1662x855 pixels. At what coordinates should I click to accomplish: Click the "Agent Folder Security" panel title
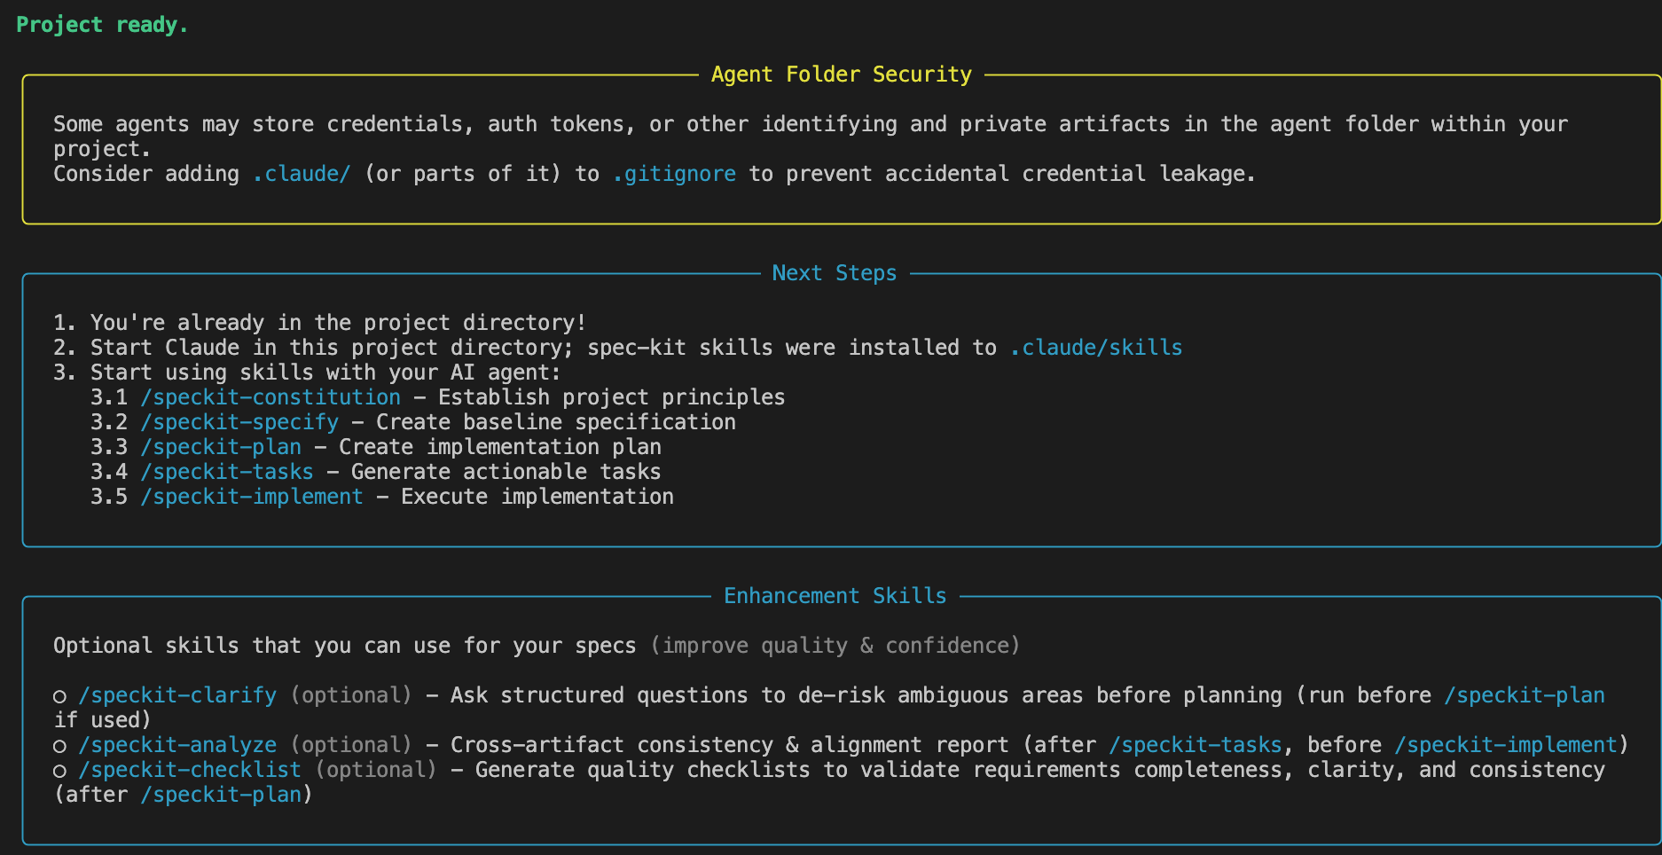(841, 75)
